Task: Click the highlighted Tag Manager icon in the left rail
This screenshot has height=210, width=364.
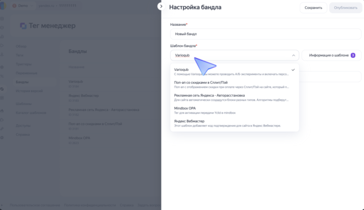Action: click(x=2, y=89)
